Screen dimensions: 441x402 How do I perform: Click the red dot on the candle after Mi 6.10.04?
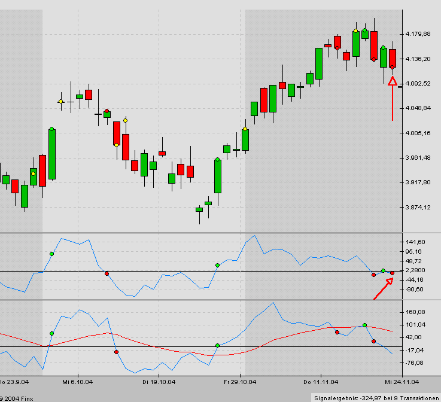[x=107, y=111]
